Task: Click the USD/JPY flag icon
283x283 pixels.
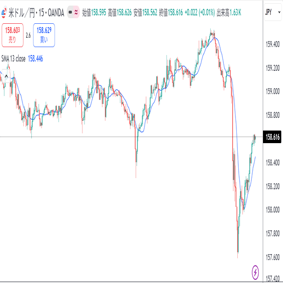Action: point(4,12)
